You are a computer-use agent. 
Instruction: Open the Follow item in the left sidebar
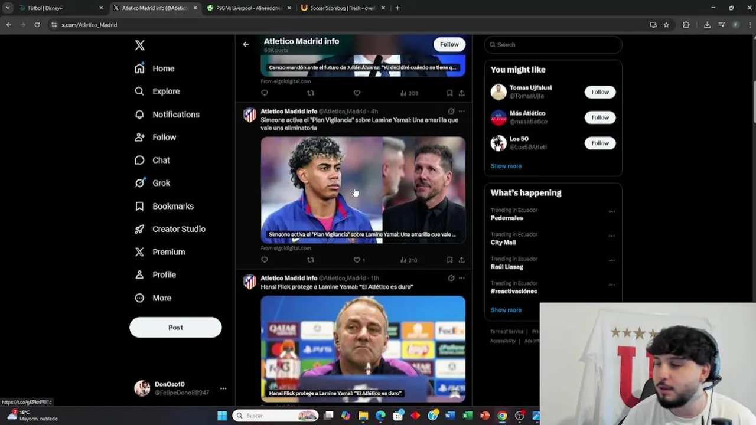coord(155,137)
